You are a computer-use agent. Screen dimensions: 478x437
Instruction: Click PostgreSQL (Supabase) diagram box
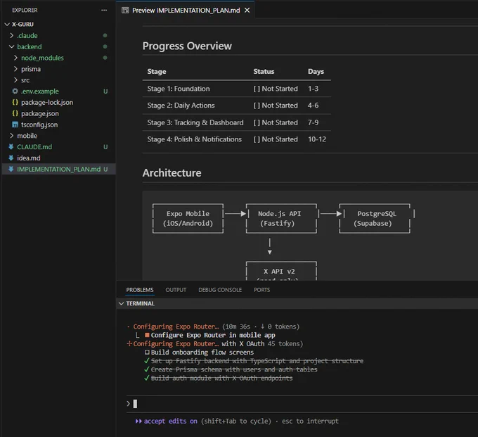tap(375, 218)
